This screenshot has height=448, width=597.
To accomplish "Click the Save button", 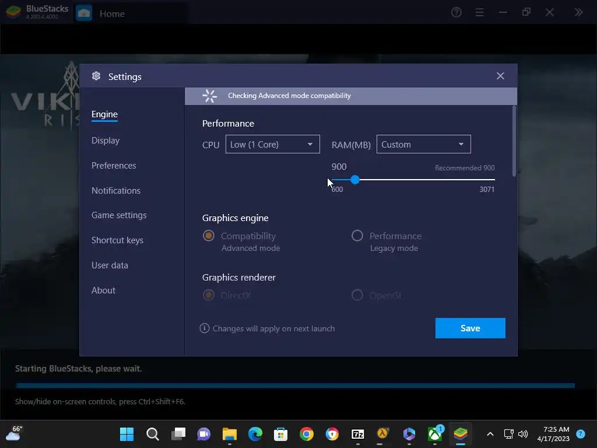I will (x=470, y=328).
